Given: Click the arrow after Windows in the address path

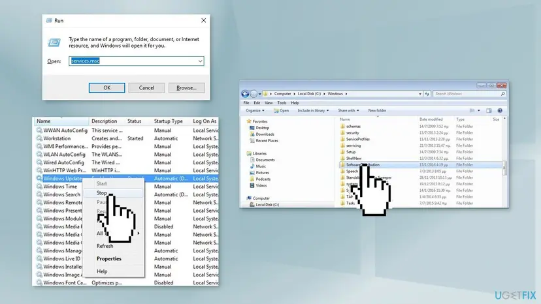Looking at the screenshot, I should [346, 94].
